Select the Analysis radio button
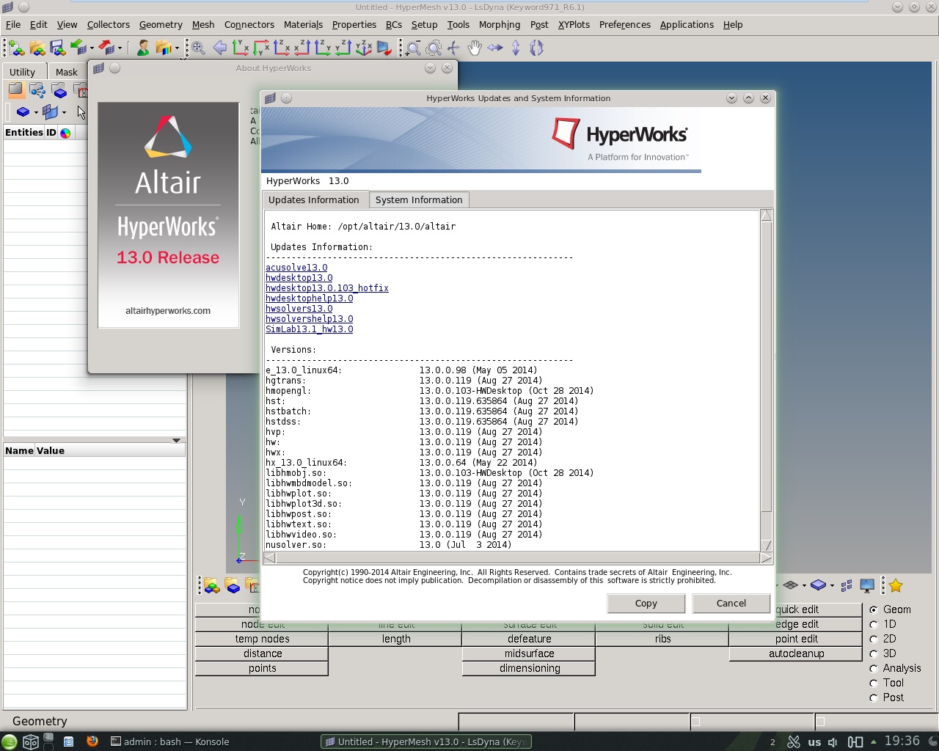The height and width of the screenshot is (751, 939). pyautogui.click(x=874, y=668)
